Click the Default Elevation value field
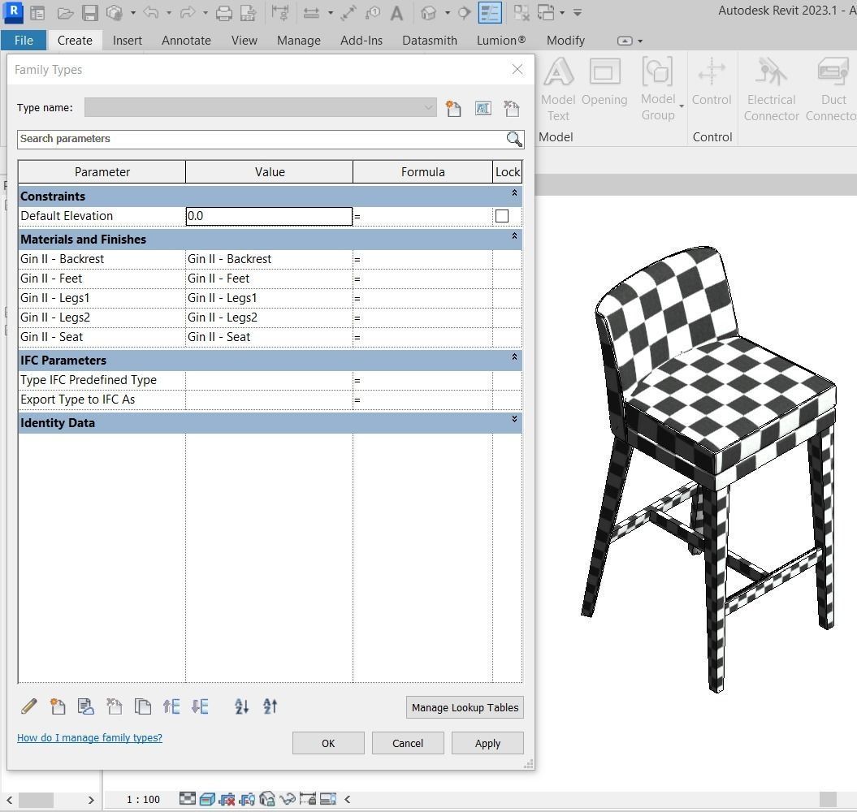The width and height of the screenshot is (857, 812). click(269, 216)
